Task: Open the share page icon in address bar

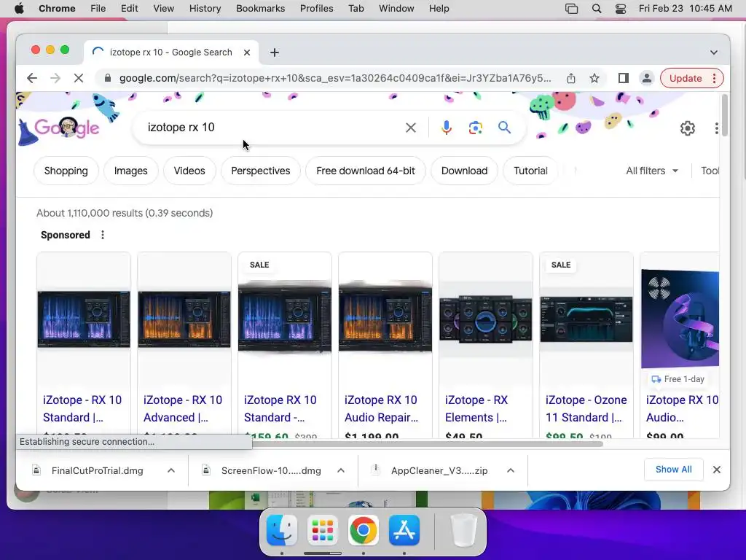Action: click(571, 78)
